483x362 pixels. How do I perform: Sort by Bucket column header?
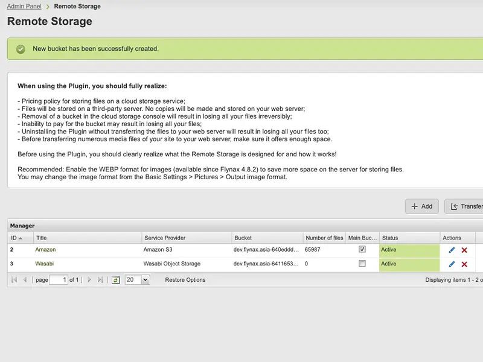267,238
